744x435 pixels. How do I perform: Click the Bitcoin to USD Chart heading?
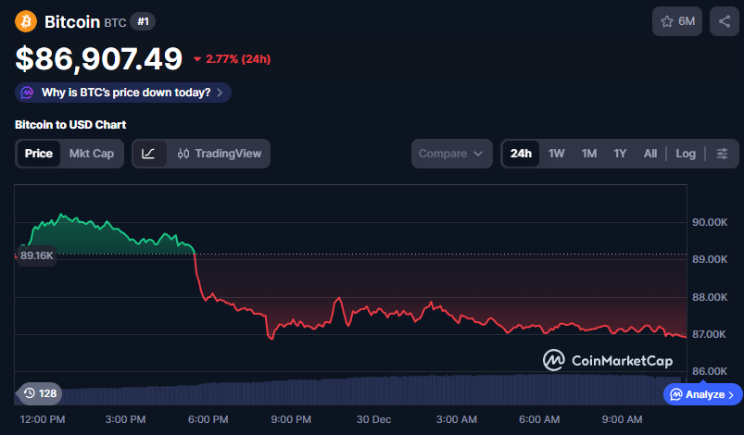pyautogui.click(x=70, y=125)
